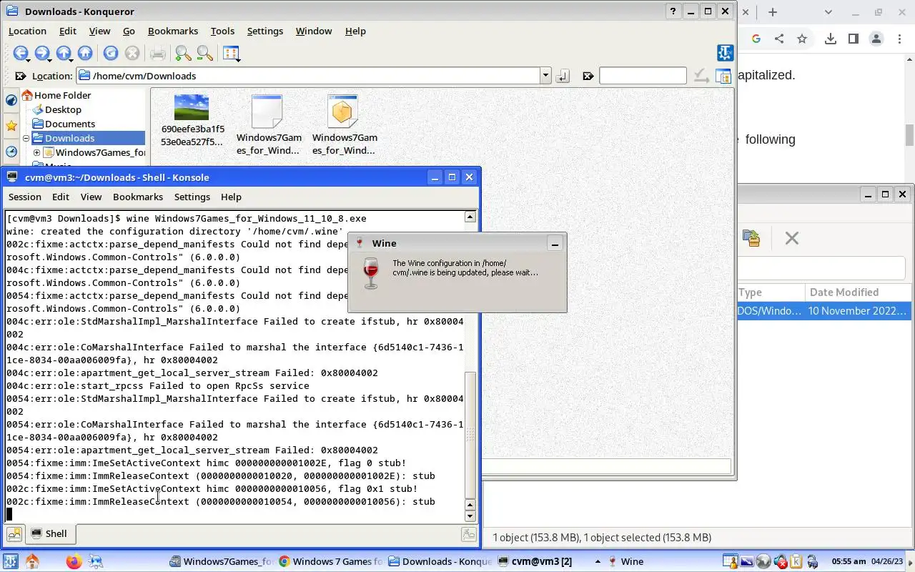Click the Konsole scrollbar up arrow
This screenshot has height=572, width=915.
[470, 217]
